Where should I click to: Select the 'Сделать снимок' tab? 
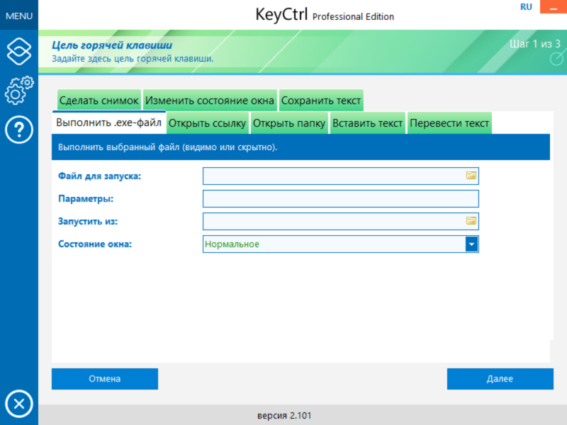(99, 100)
